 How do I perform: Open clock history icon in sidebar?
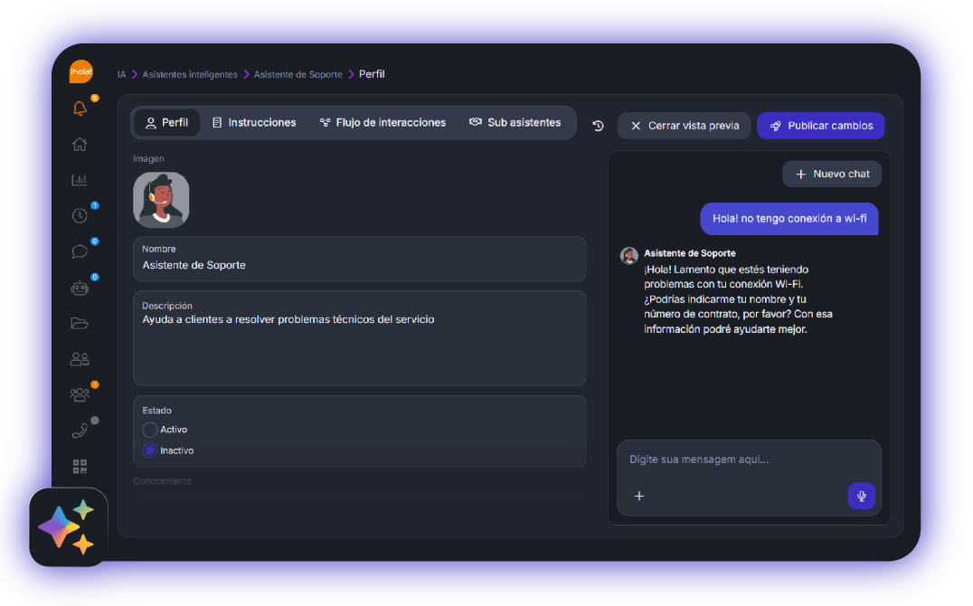click(80, 215)
